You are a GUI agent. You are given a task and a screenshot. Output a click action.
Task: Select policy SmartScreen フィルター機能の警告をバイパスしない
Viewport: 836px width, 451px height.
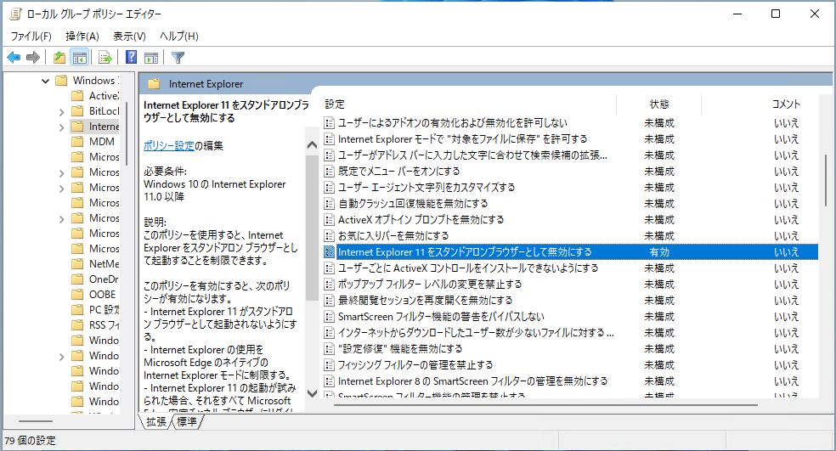441,317
